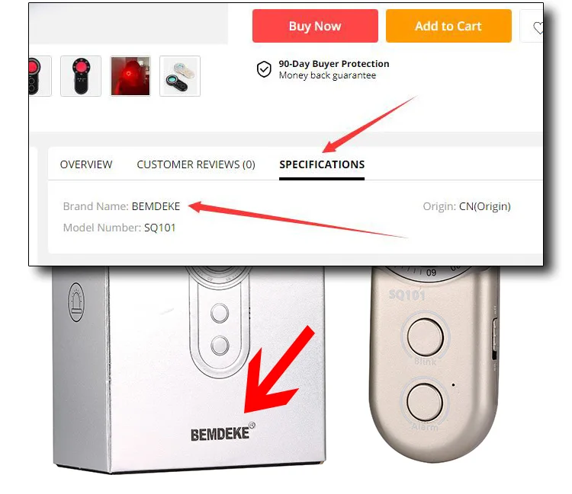
Task: Click the SQ101 model number value
Action: pos(160,228)
